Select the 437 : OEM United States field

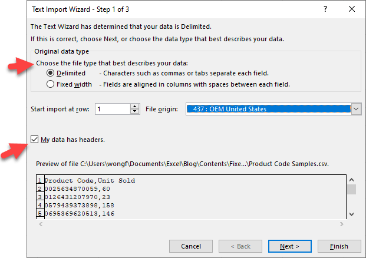pyautogui.click(x=268, y=109)
